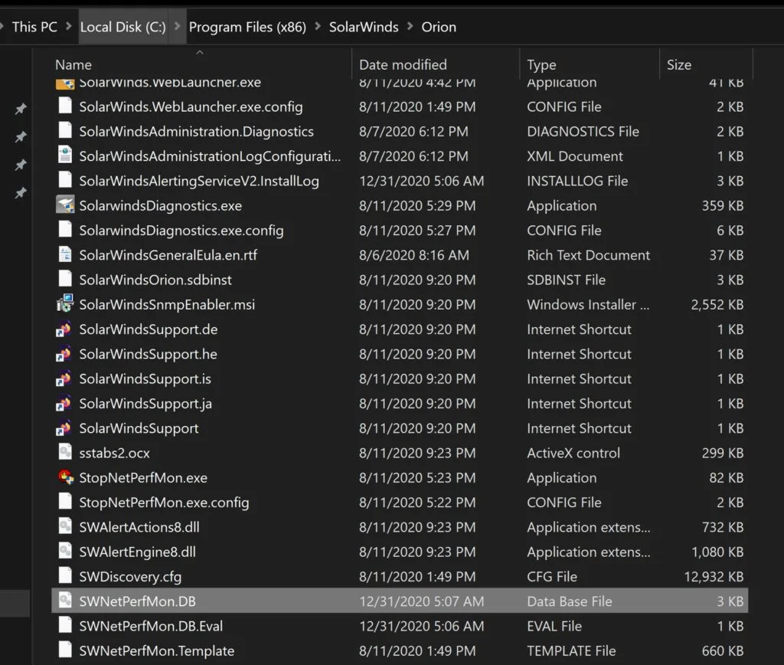Navigate to SolarWinds folder breadcrumb
The width and height of the screenshot is (784, 665).
coord(364,27)
